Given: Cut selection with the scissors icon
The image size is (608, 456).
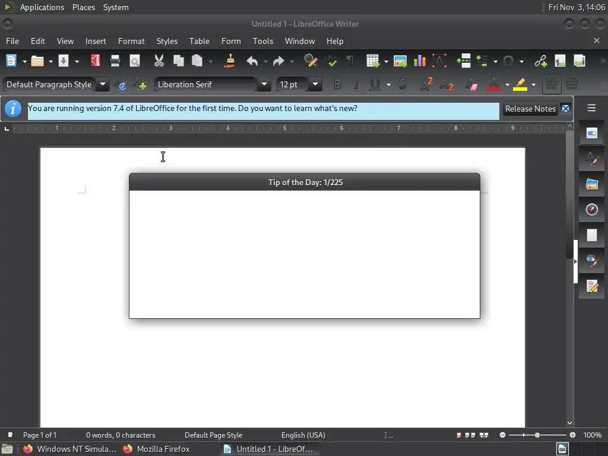Looking at the screenshot, I should tap(159, 61).
